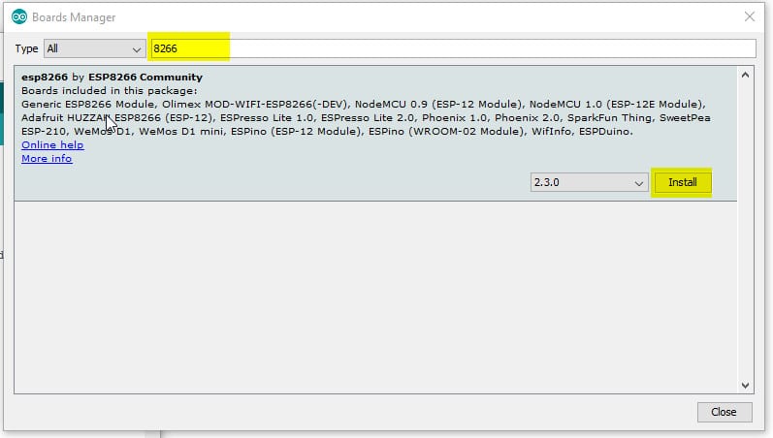
Task: Click the Close button at bottom
Action: coord(725,412)
